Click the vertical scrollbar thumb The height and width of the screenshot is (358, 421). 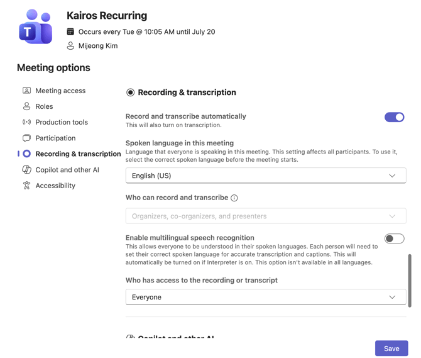click(x=410, y=280)
